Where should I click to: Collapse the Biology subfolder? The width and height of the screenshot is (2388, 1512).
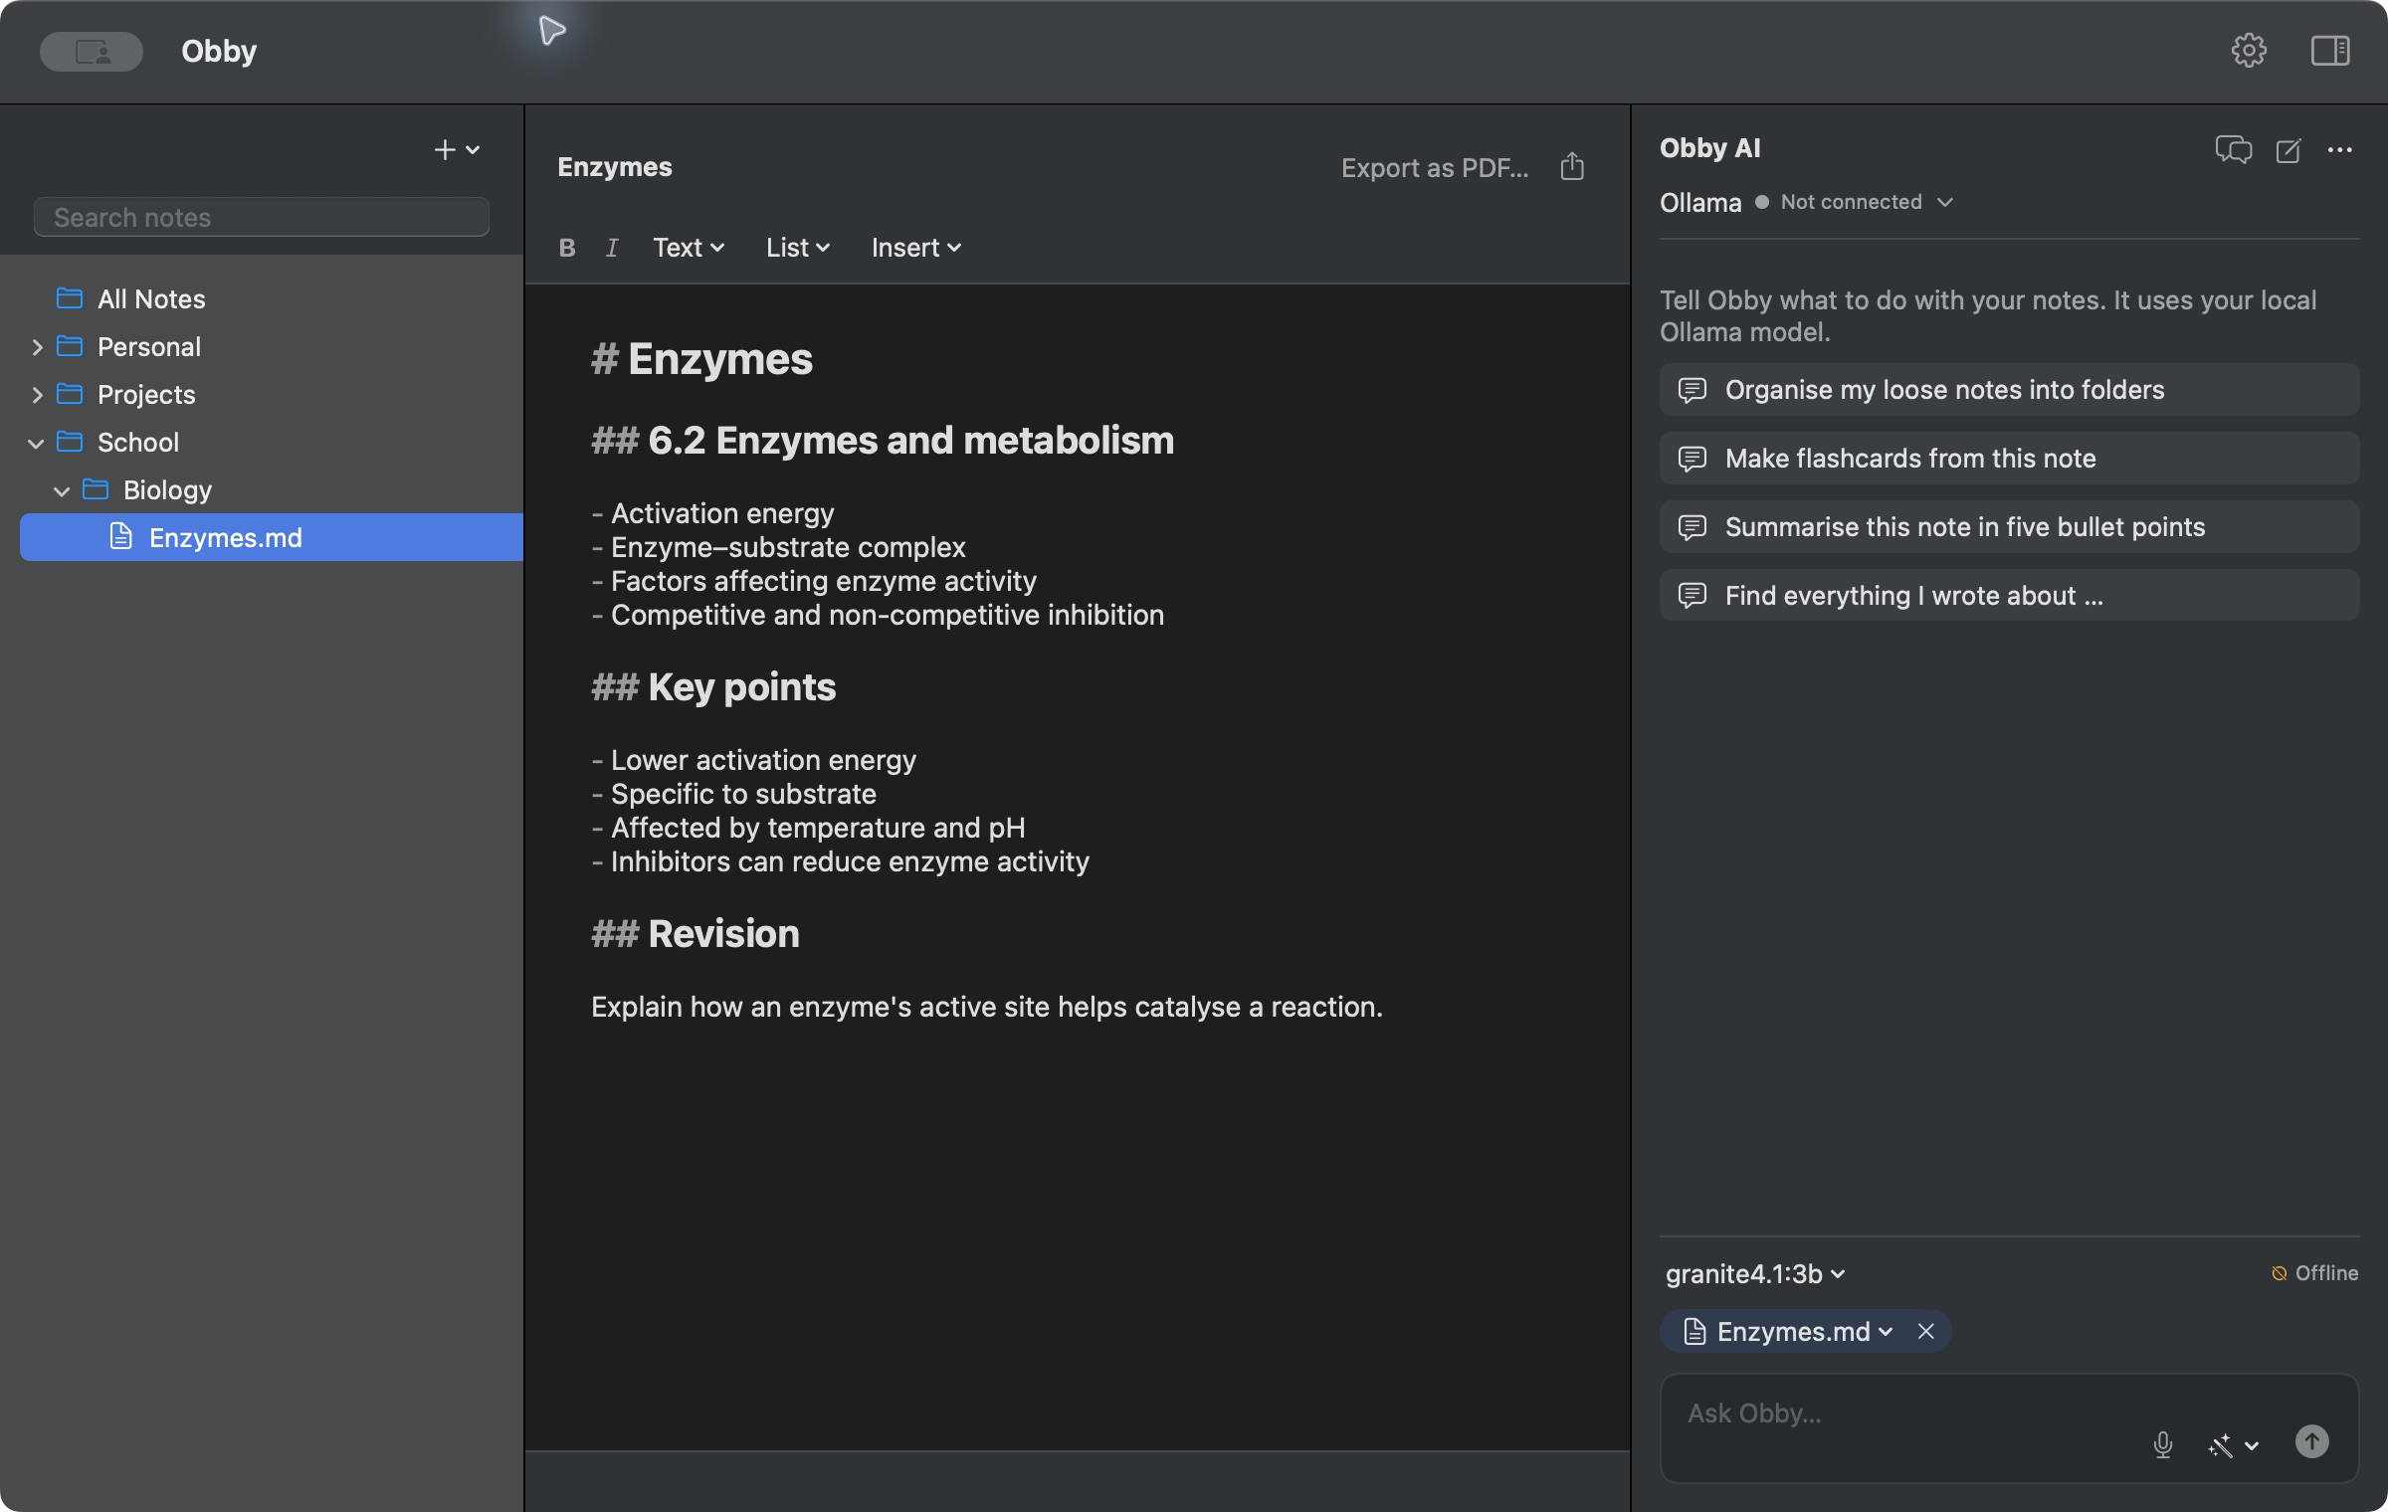pyautogui.click(x=62, y=490)
